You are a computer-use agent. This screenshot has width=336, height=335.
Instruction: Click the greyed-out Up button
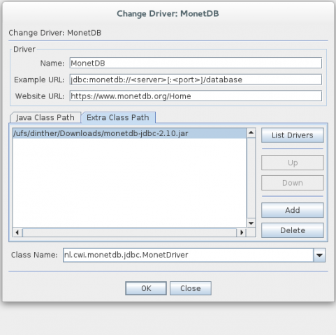pyautogui.click(x=293, y=163)
